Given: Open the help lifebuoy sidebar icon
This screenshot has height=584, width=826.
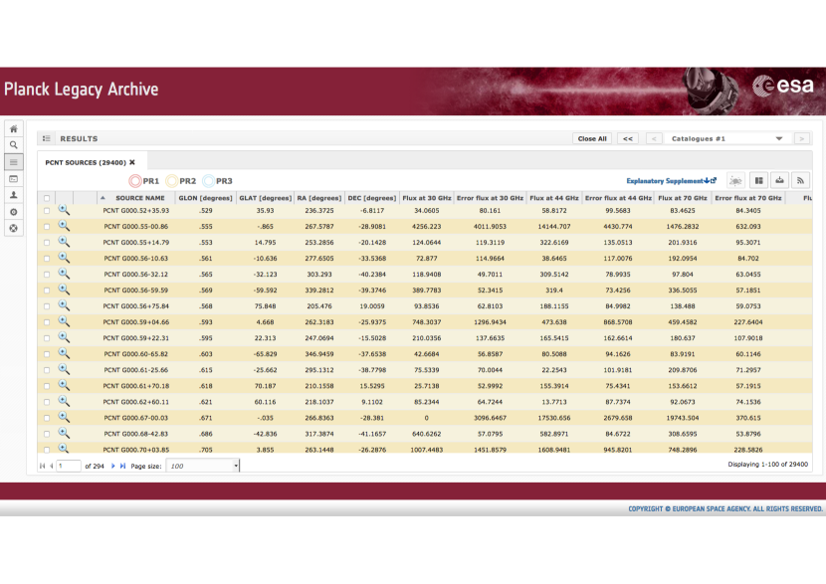Looking at the screenshot, I should (x=14, y=228).
